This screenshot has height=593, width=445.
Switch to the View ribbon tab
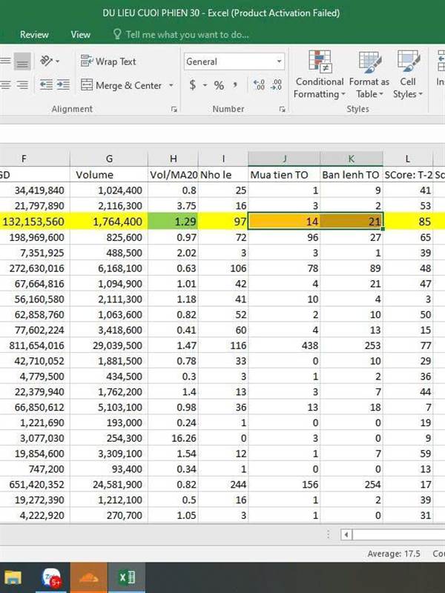[80, 34]
